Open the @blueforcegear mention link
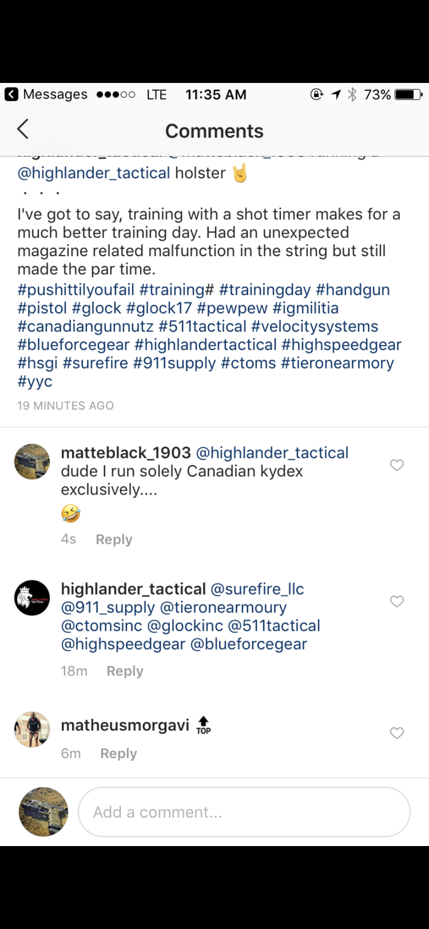This screenshot has height=929, width=429. pos(249,644)
